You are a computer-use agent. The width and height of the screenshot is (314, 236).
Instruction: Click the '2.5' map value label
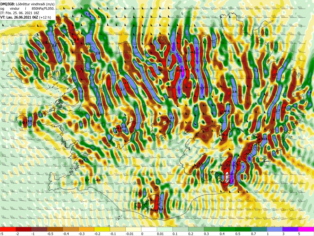(x=172, y=118)
